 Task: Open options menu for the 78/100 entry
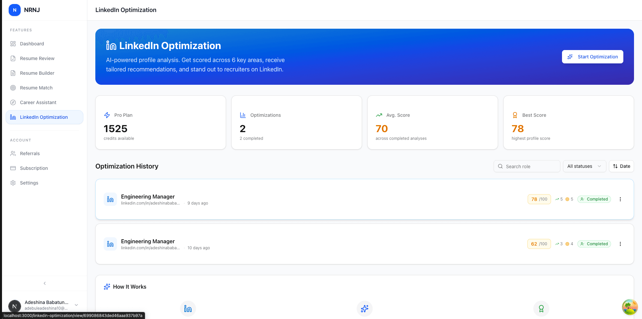[x=620, y=199]
